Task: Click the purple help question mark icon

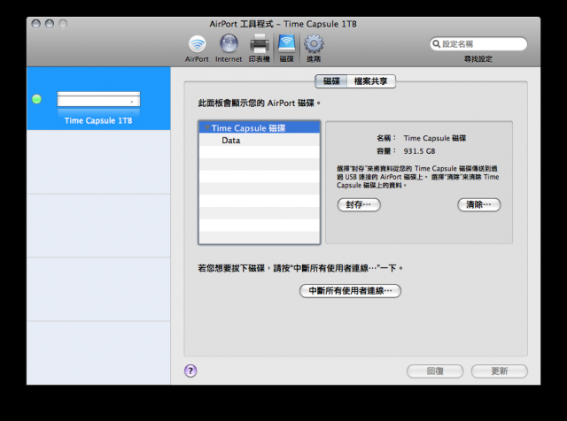Action: pos(190,371)
